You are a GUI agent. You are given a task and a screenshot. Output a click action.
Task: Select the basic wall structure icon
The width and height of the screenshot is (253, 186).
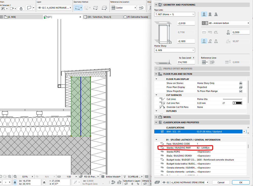click(204, 14)
